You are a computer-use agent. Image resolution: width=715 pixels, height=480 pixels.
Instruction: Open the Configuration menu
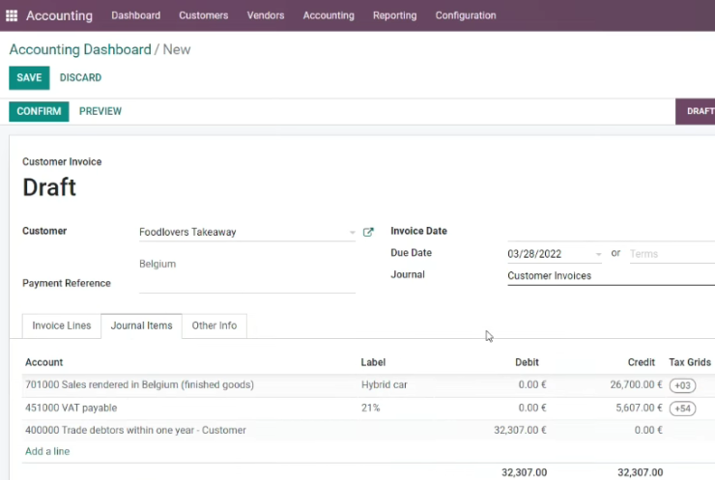(x=466, y=15)
